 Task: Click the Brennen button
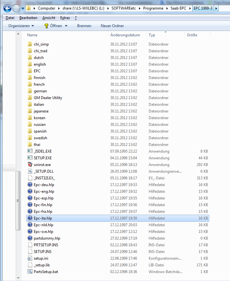pyautogui.click(x=84, y=26)
